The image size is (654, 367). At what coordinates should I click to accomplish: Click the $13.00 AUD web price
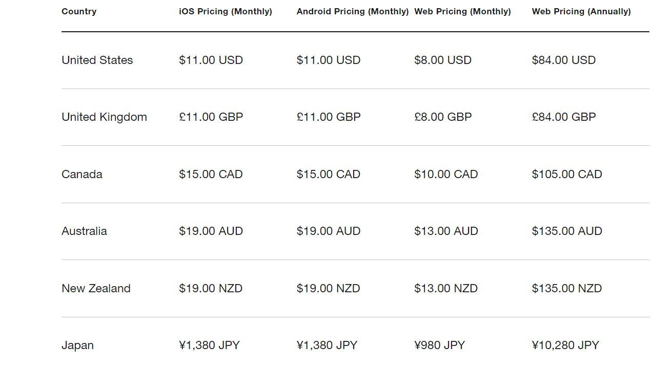446,231
